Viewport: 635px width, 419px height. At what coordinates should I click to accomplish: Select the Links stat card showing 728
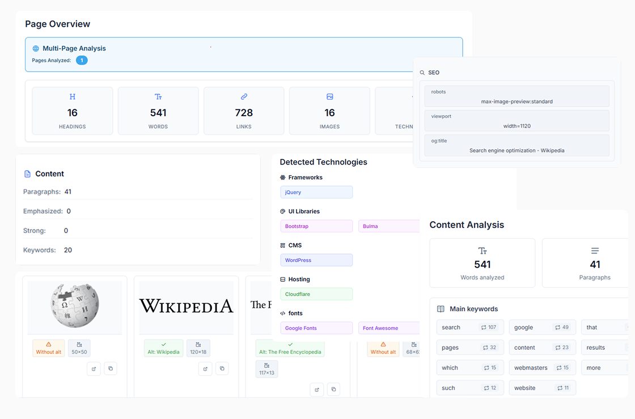click(244, 111)
